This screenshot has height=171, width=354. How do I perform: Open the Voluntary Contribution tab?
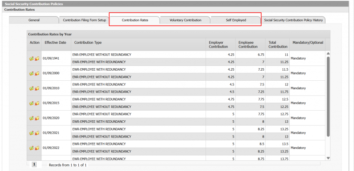click(x=185, y=20)
